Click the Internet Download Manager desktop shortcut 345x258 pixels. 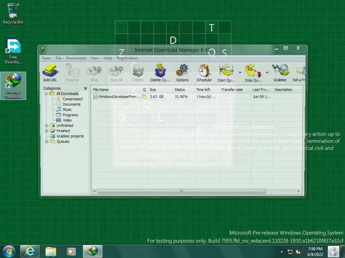[x=13, y=86]
